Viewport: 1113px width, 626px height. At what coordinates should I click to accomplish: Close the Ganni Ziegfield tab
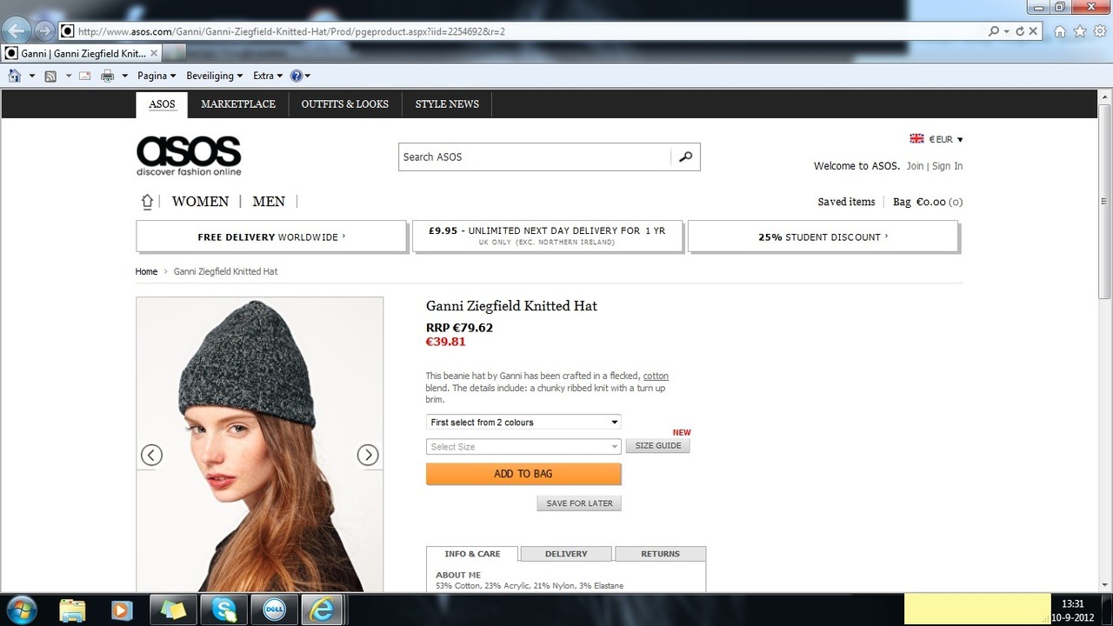[x=154, y=53]
